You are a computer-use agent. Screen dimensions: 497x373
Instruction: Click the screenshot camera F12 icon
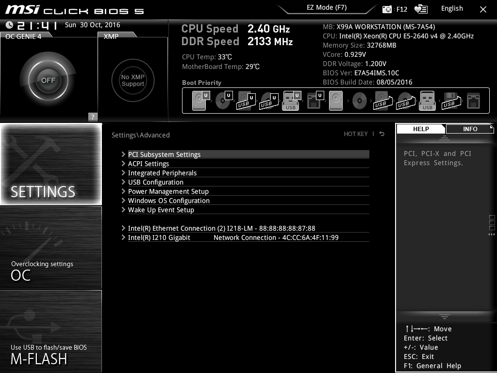[387, 9]
